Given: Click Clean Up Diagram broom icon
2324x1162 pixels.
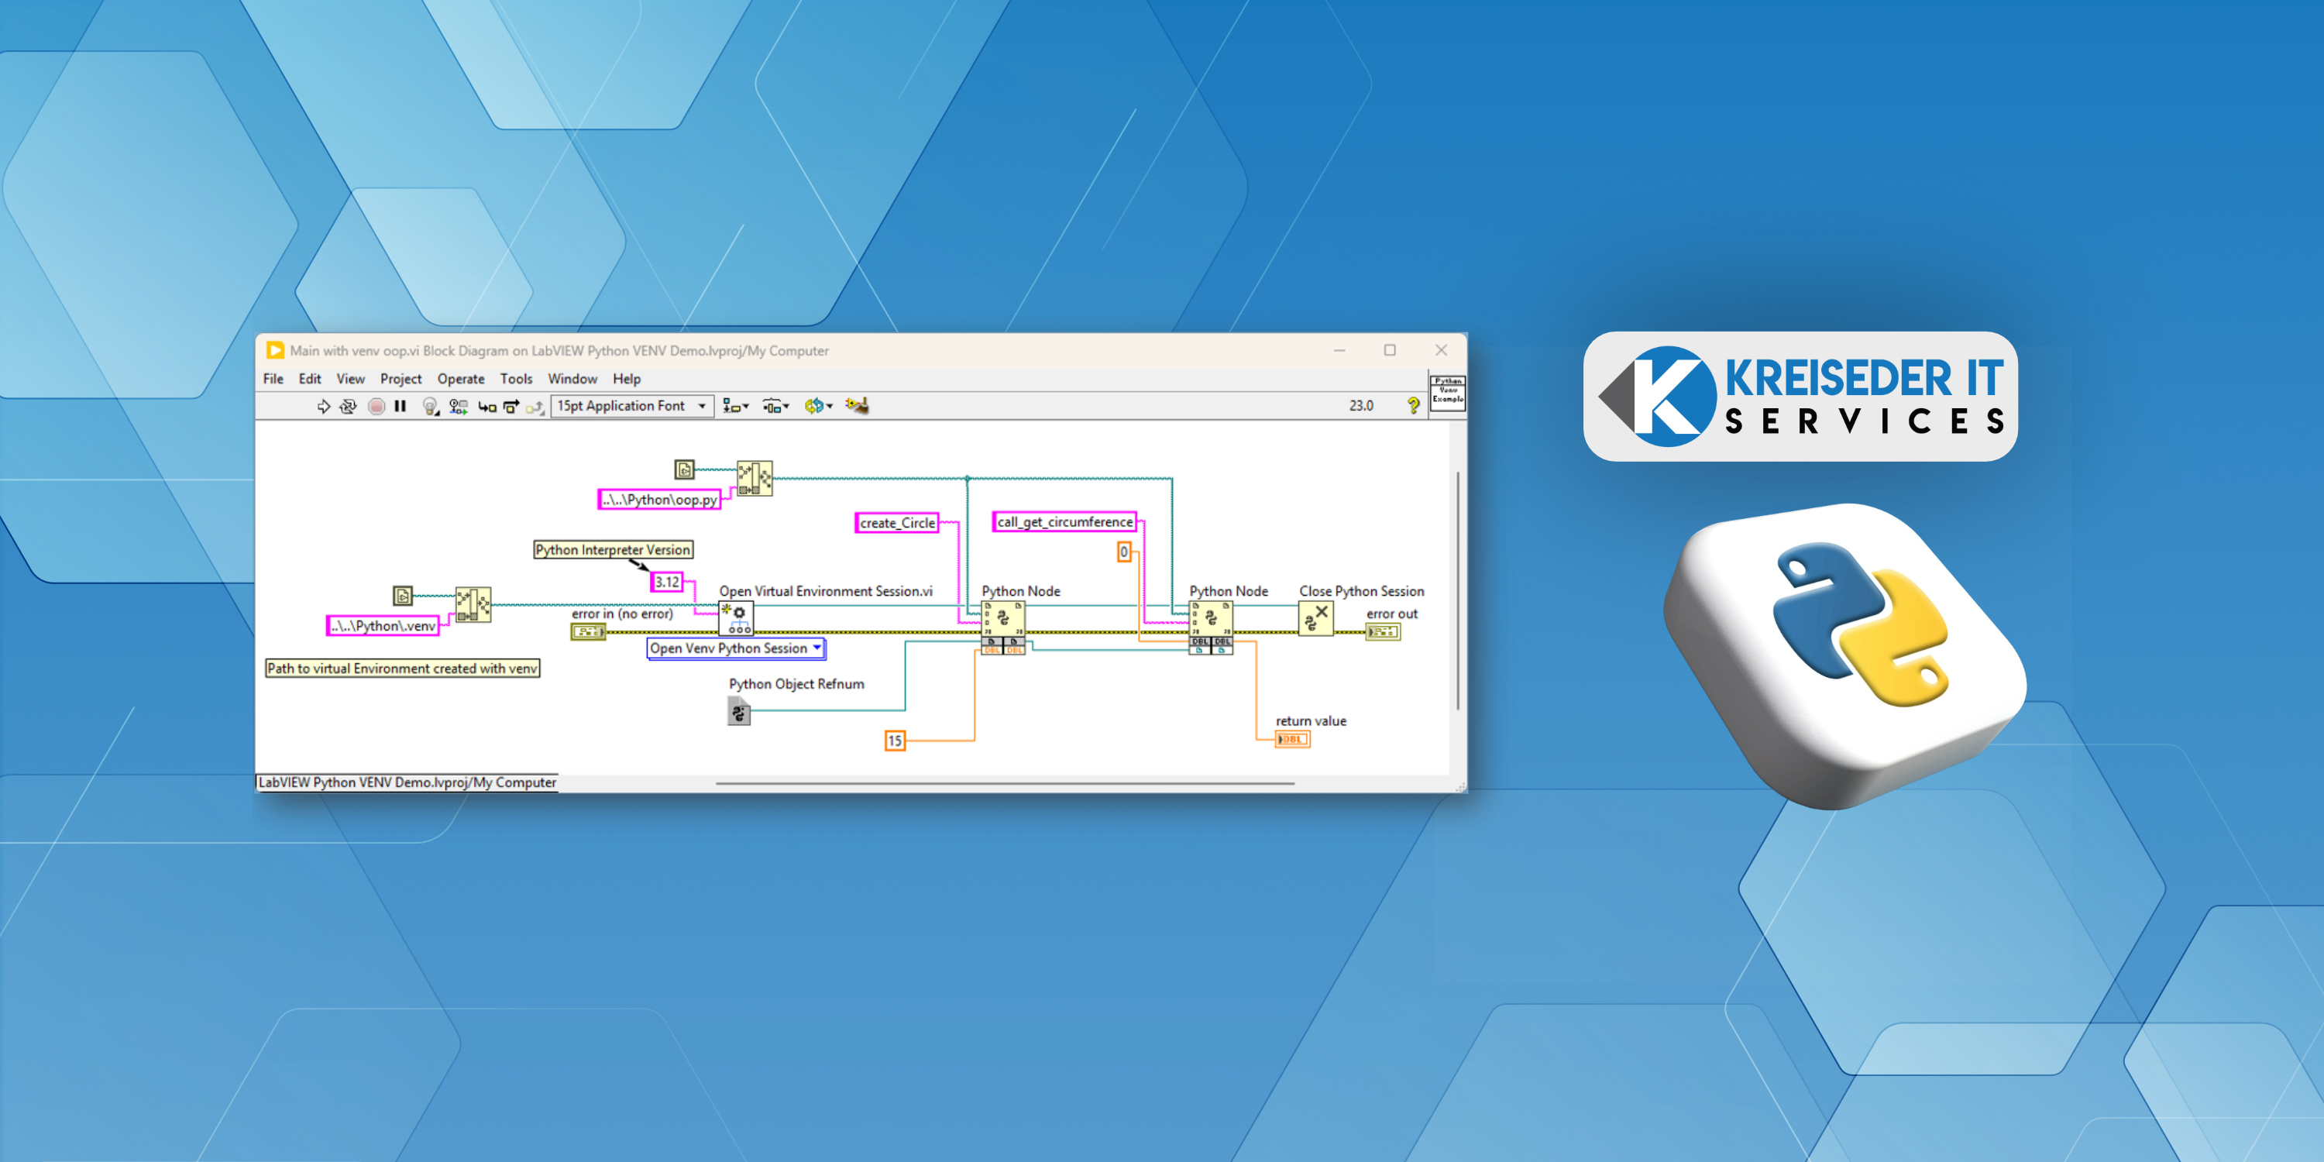Looking at the screenshot, I should (857, 407).
